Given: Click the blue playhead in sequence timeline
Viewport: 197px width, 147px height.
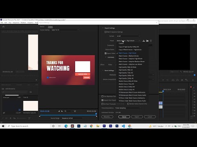Looking at the screenshot, I should click(x=163, y=91).
